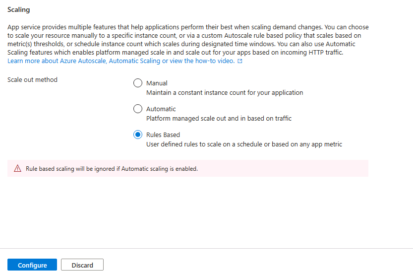Click the 'App service provides multiple features' paragraph

click(188, 40)
